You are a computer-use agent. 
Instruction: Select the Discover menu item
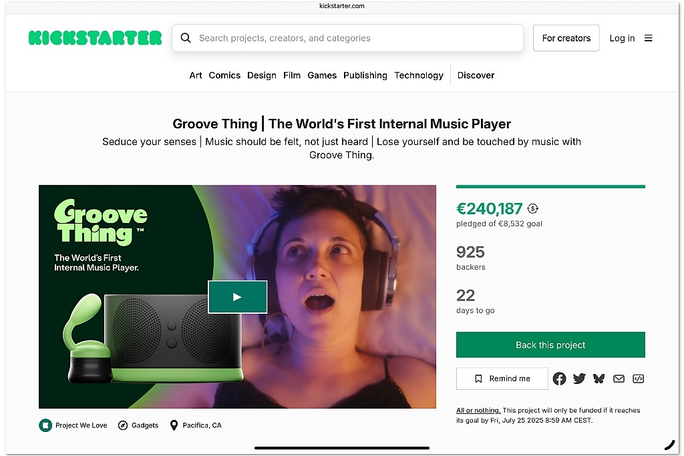[476, 75]
